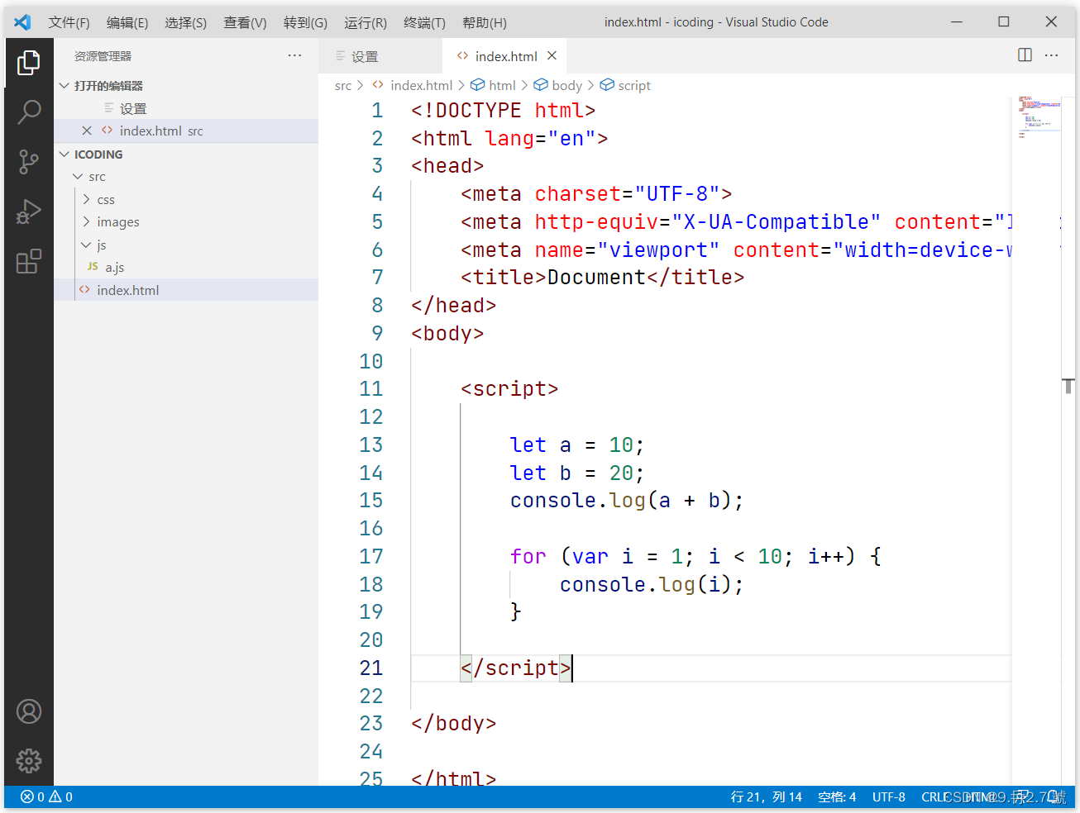Click index.html in the breadcrumb
1080x813 pixels.
tap(421, 85)
